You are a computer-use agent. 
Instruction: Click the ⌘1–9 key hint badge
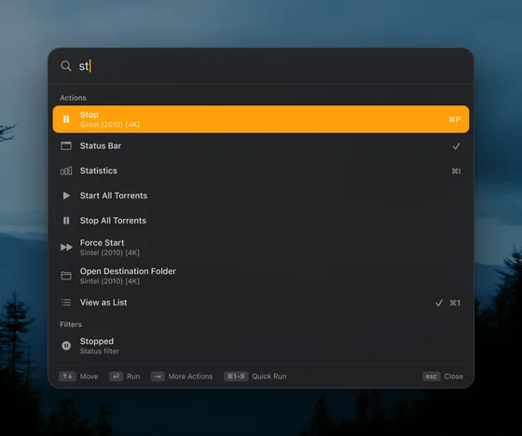click(x=236, y=376)
